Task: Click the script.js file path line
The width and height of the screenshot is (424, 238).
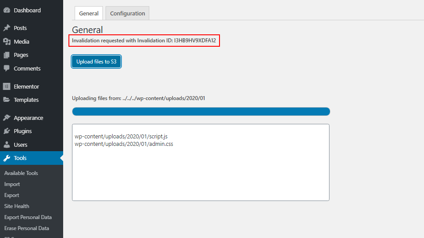Action: coord(121,137)
